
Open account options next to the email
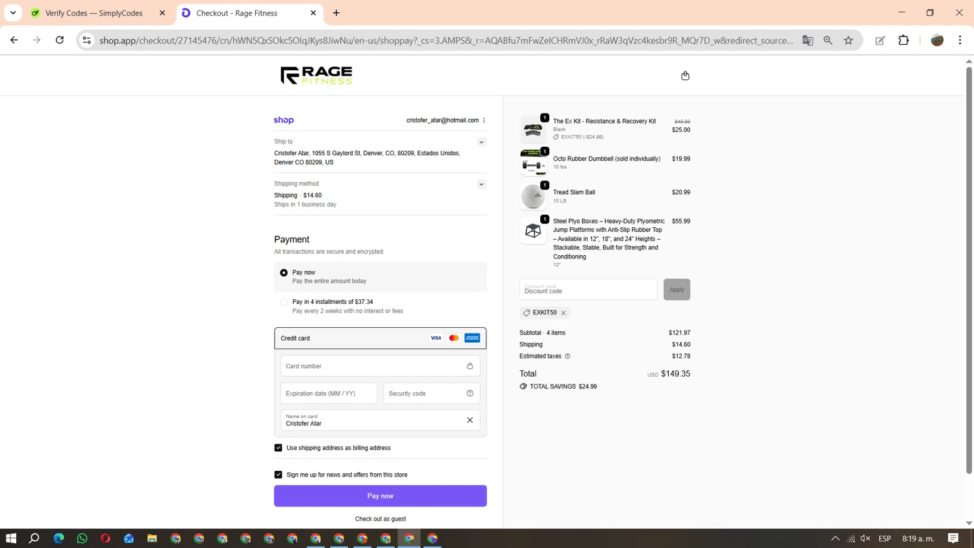point(484,120)
